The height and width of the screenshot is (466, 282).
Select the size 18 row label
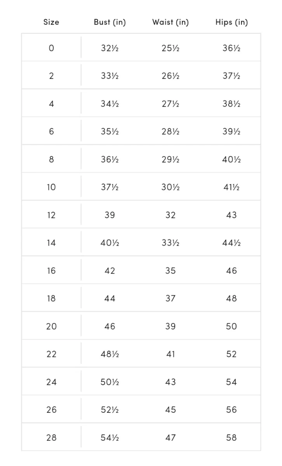[x=51, y=299]
